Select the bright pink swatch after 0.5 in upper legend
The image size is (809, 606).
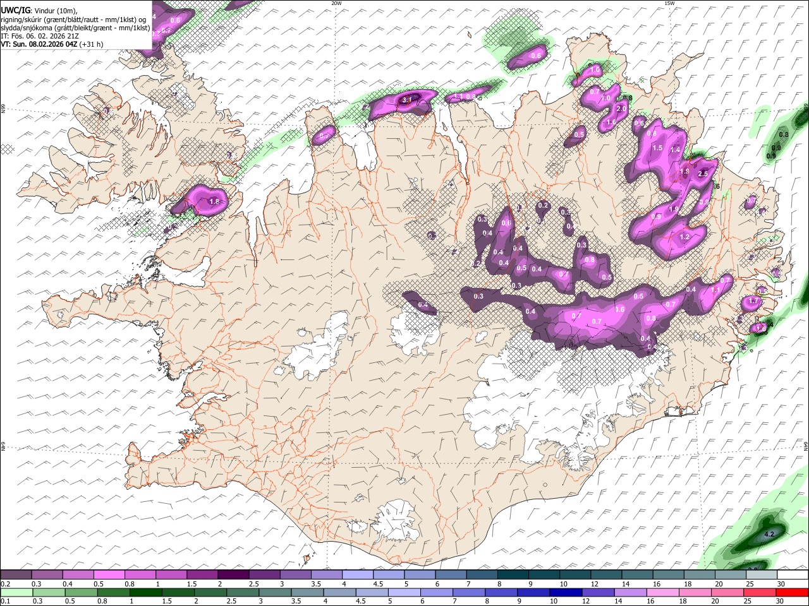[x=109, y=575]
